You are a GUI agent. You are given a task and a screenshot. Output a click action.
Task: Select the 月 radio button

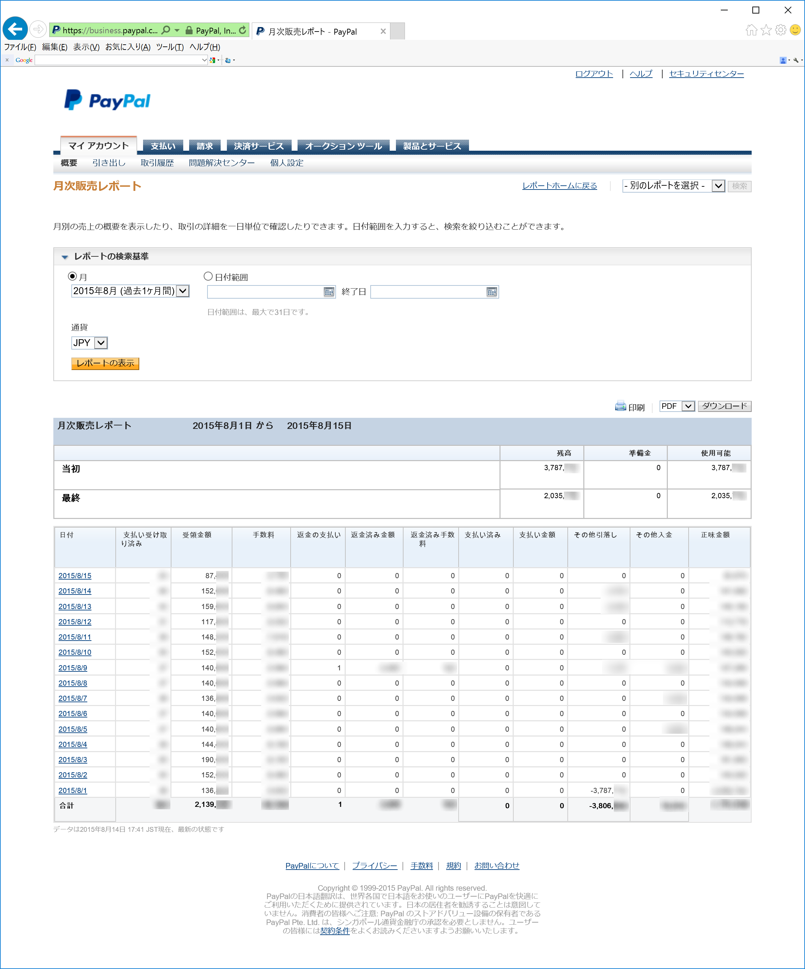[72, 276]
